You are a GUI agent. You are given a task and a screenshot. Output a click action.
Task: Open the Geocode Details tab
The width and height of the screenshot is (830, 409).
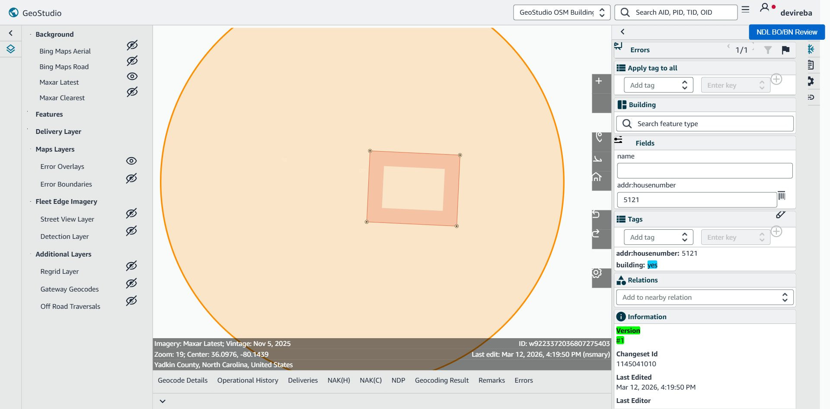click(x=182, y=380)
